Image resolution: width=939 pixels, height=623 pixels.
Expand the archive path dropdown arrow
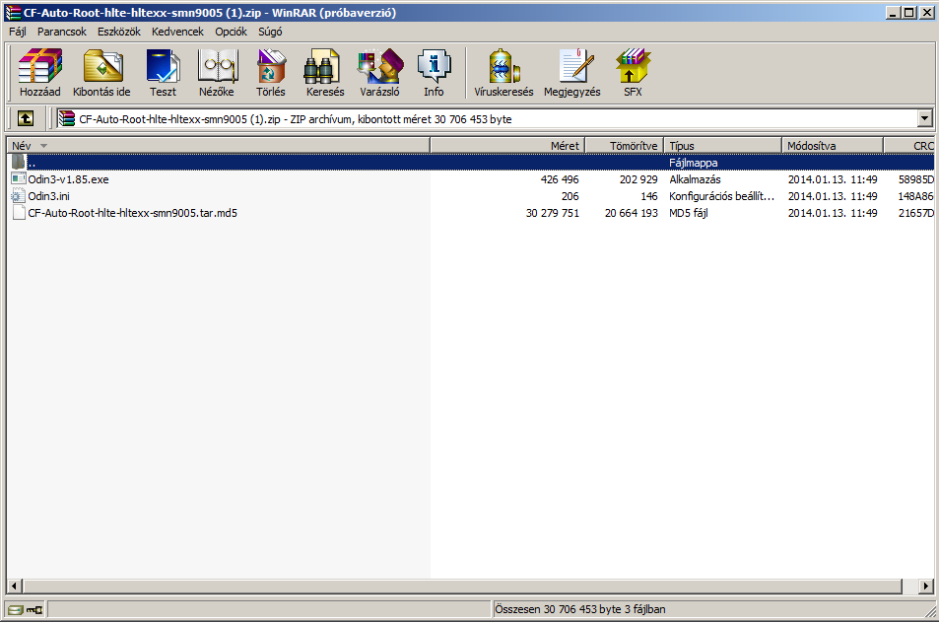(x=924, y=118)
